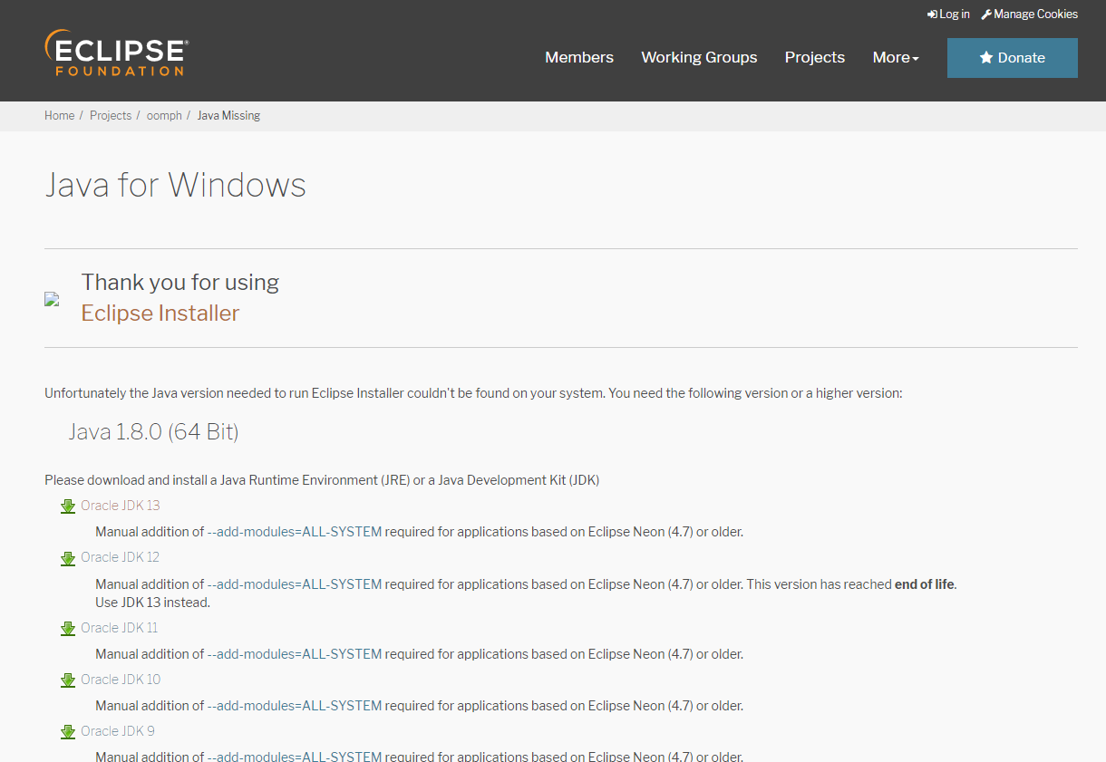Screen dimensions: 1106x762
Task: Click --add-modules=ALL-SYSTEM link under JDK 13
Action: tap(295, 532)
